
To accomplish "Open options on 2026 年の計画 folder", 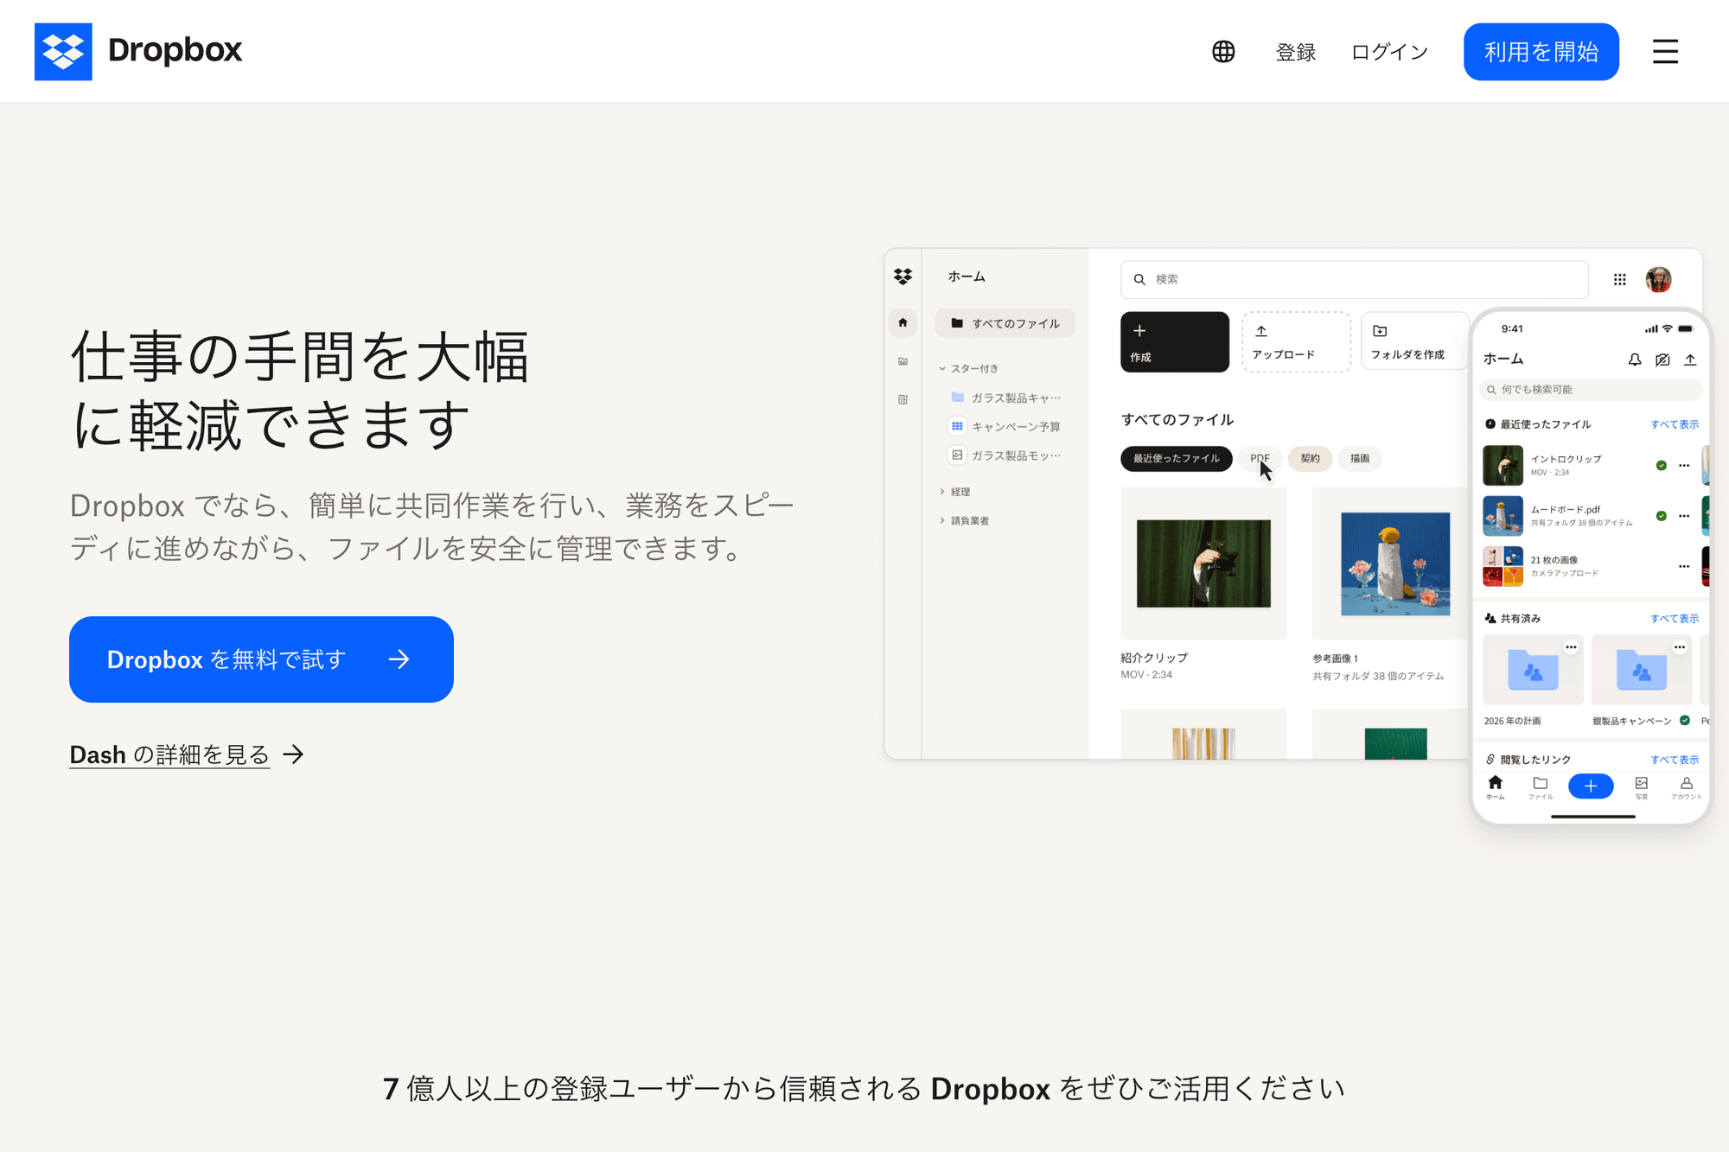I will coord(1571,647).
